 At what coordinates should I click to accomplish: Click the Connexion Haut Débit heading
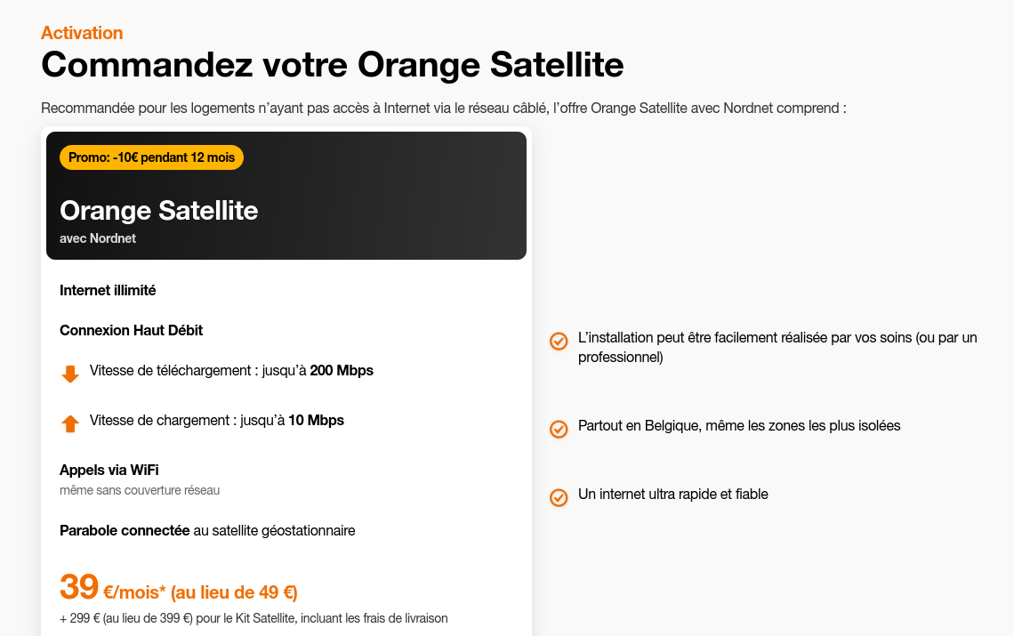click(131, 330)
